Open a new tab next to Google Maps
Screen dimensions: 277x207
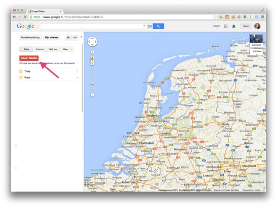(x=67, y=12)
